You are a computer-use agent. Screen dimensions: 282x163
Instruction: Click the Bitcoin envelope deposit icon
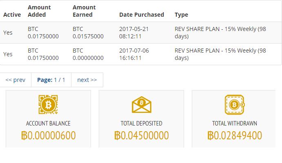point(142,105)
